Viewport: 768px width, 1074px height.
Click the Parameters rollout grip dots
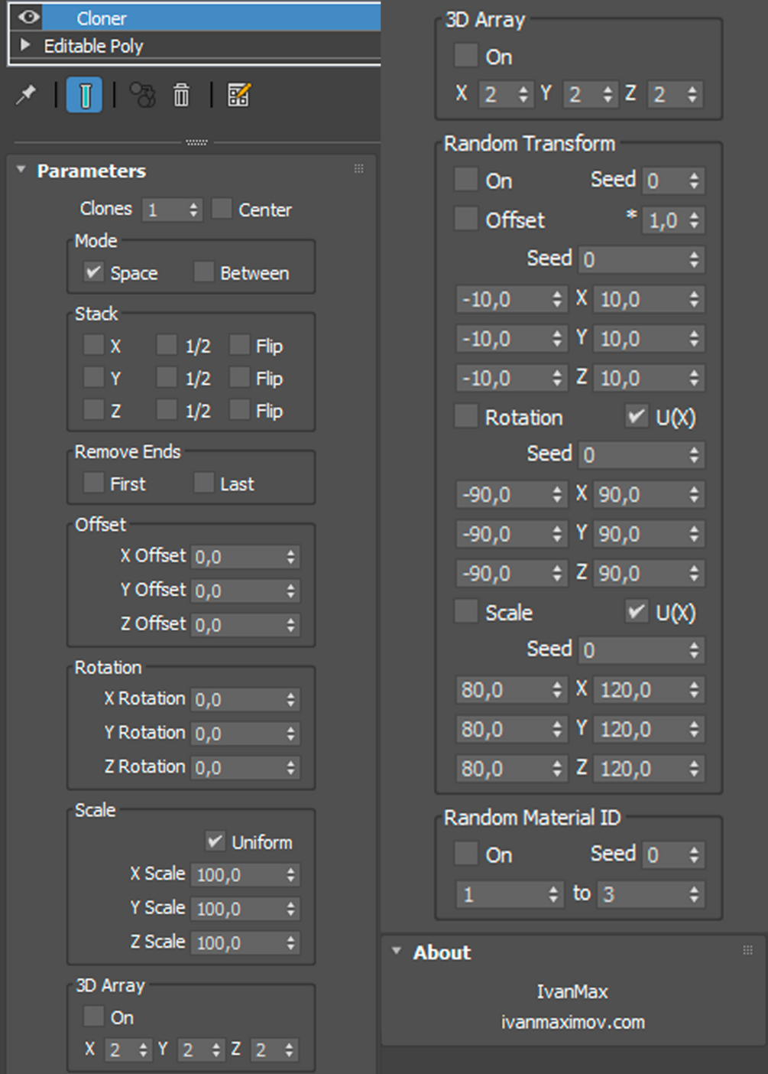coord(358,169)
